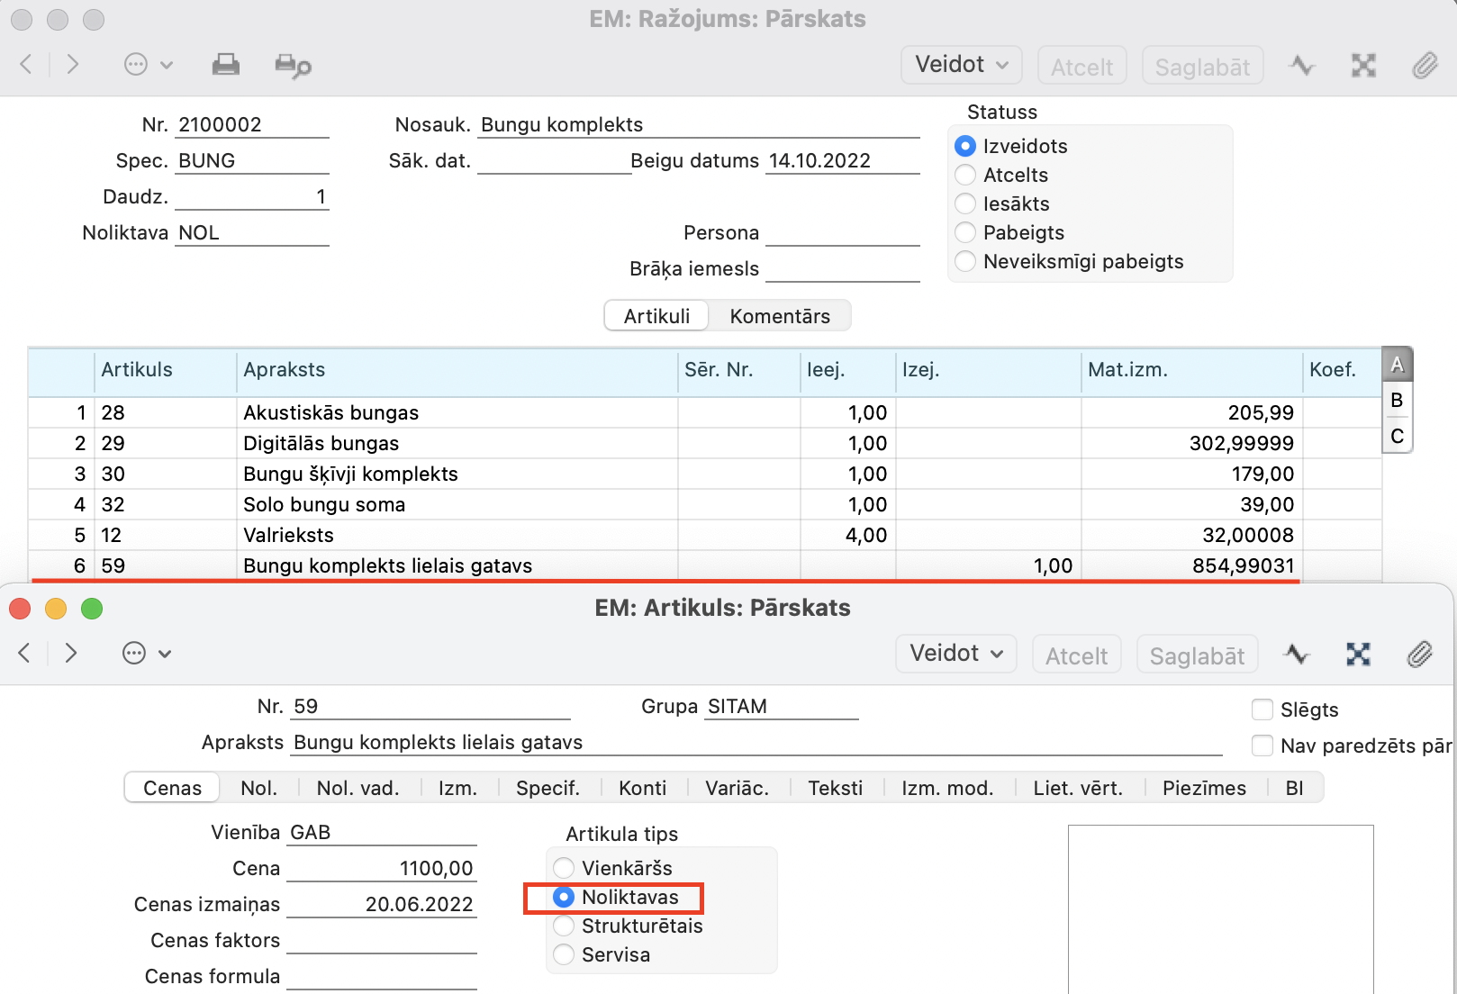Go to previous record in Ražojums window
Screen dimensions: 1457x994
[x=26, y=64]
